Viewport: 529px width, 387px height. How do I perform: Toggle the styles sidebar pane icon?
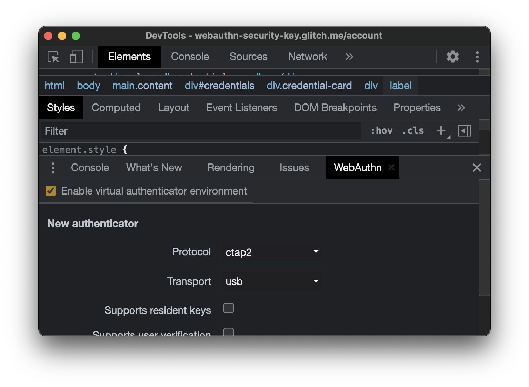pyautogui.click(x=465, y=131)
